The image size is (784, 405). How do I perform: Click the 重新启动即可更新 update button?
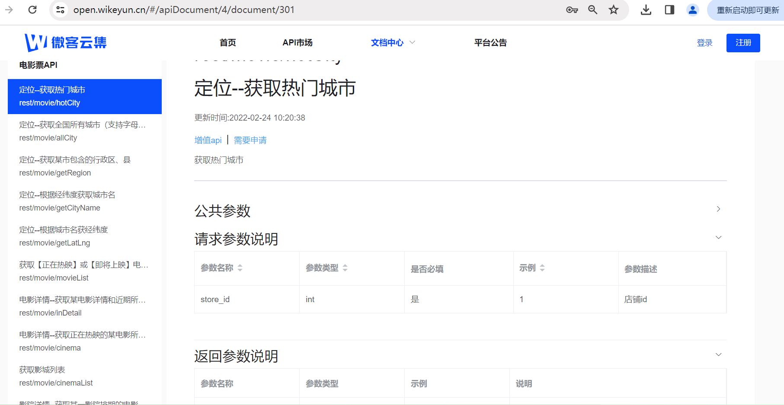(747, 10)
